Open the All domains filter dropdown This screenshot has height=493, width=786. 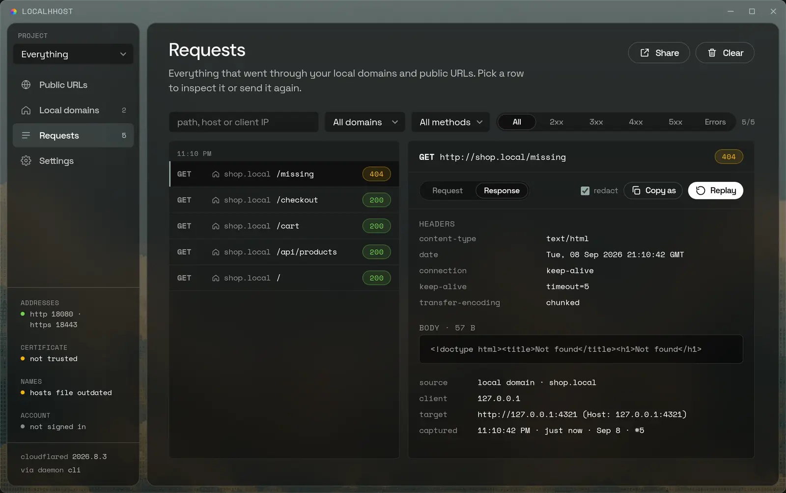click(365, 122)
